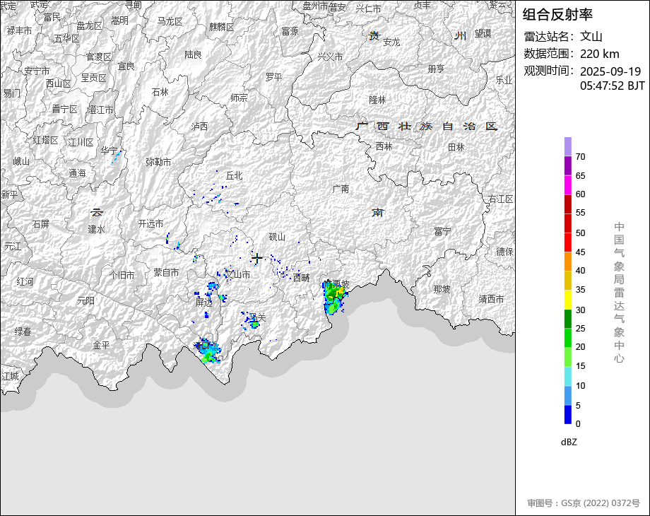Image resolution: width=650 pixels, height=516 pixels.
Task: Select the dark green 25–30 dBZ swatch
Action: pyautogui.click(x=567, y=319)
